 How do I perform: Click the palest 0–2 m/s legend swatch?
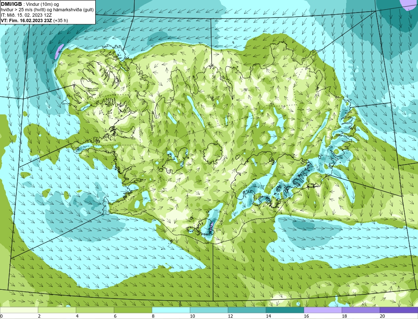click(x=19, y=310)
